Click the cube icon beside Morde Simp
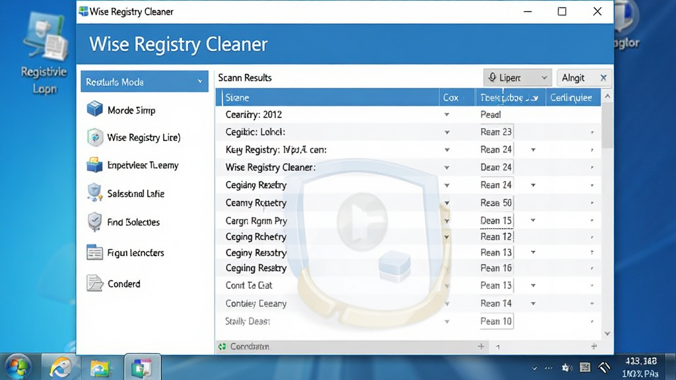 (94, 109)
